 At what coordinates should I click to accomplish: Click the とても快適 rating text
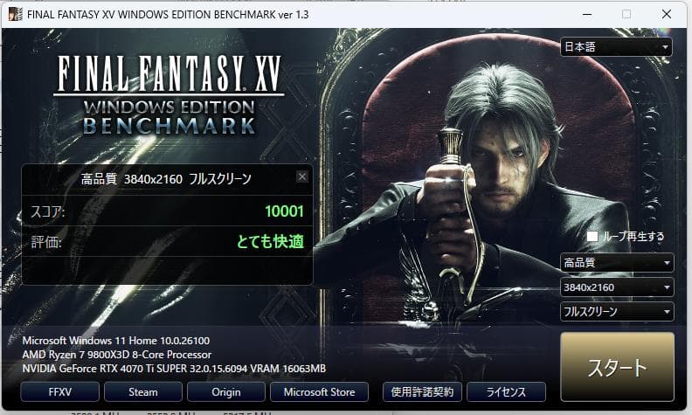click(270, 241)
